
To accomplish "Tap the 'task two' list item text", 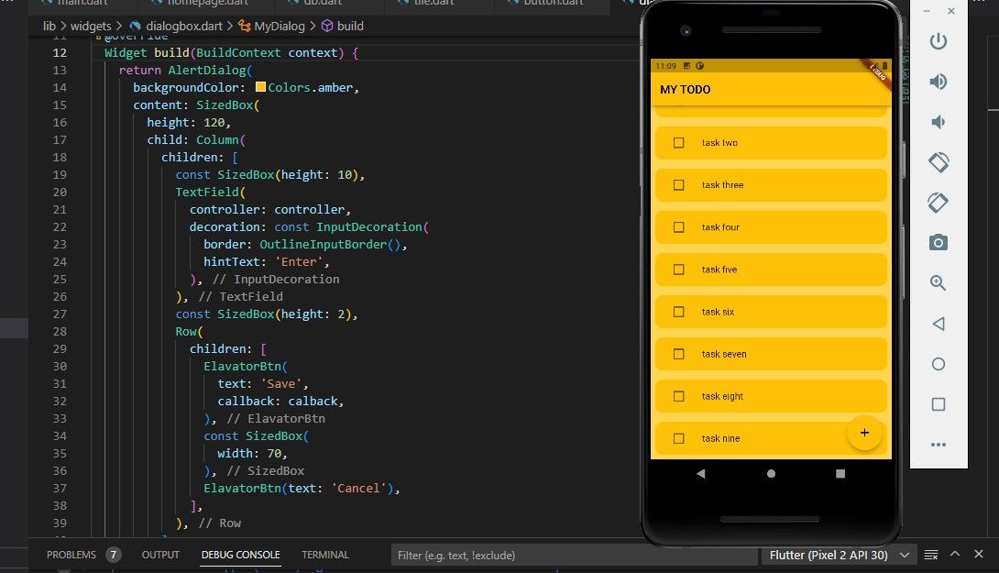I will 720,143.
